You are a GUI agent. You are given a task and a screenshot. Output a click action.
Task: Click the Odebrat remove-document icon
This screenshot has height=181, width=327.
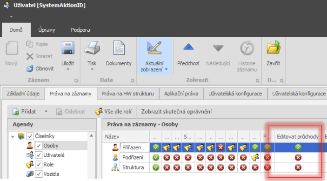[x=59, y=112]
